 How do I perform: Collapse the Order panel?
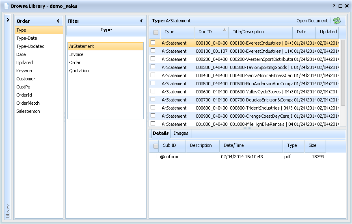(x=58, y=21)
